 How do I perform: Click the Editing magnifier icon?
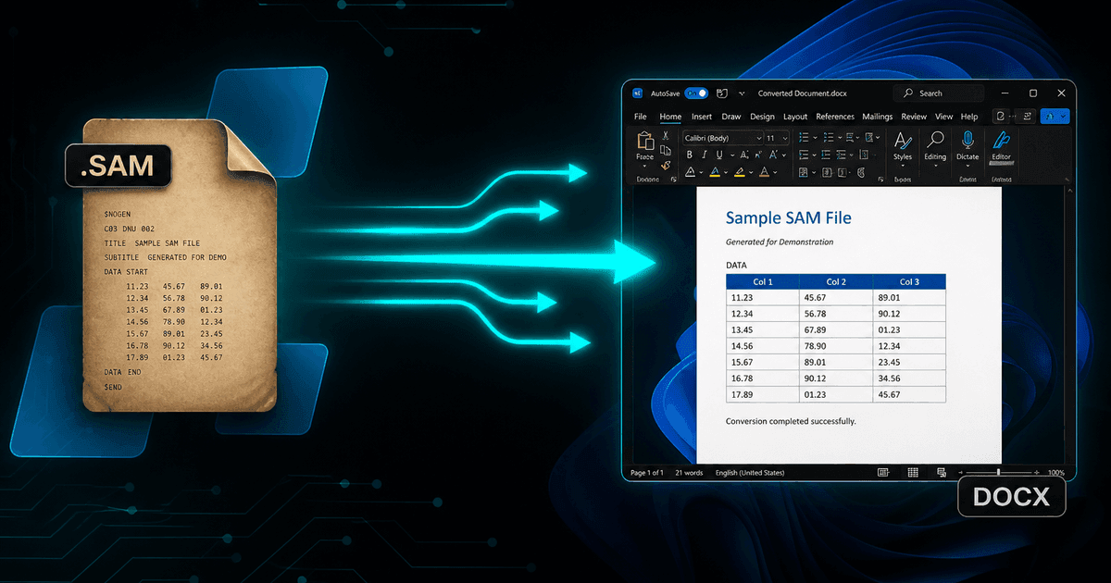pyautogui.click(x=935, y=140)
